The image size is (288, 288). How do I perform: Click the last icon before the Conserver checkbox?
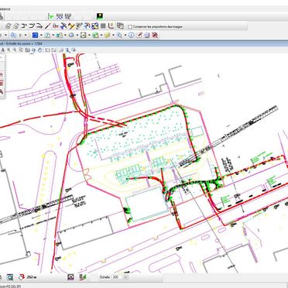[120, 26]
